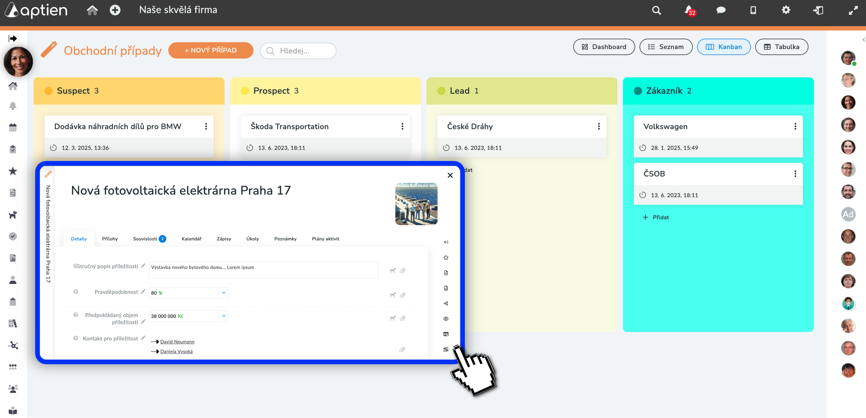Open the sidebar bell icon
This screenshot has height=418, width=866.
[x=13, y=106]
